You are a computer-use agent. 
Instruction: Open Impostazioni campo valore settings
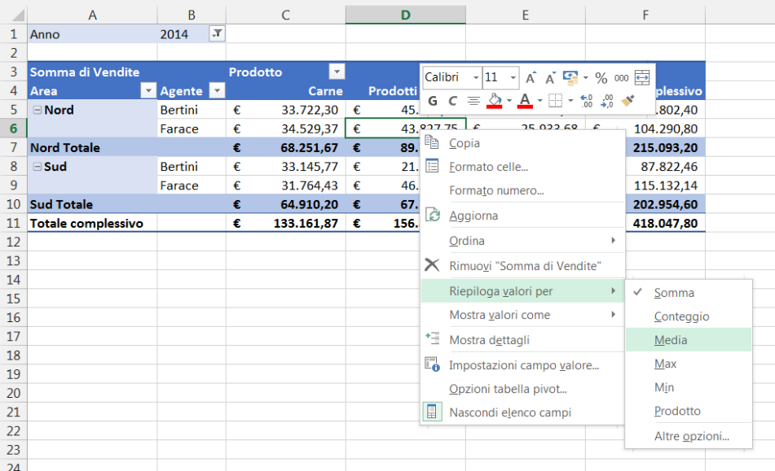[x=524, y=365]
